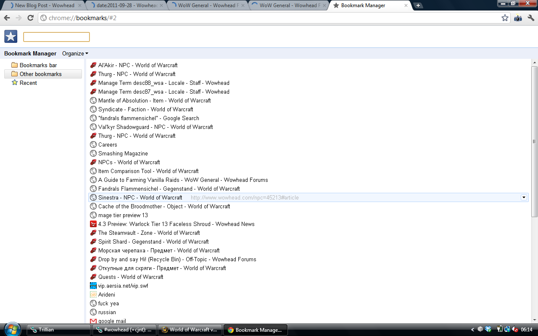This screenshot has width=538, height=336.
Task: Reload the page with the refresh icon
Action: 30,18
